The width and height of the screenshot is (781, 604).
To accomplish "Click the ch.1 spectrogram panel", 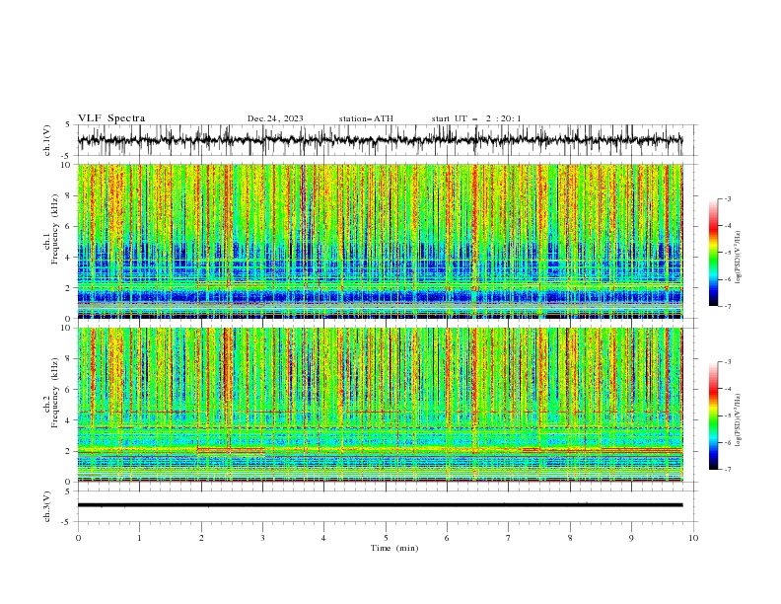I will click(x=381, y=241).
